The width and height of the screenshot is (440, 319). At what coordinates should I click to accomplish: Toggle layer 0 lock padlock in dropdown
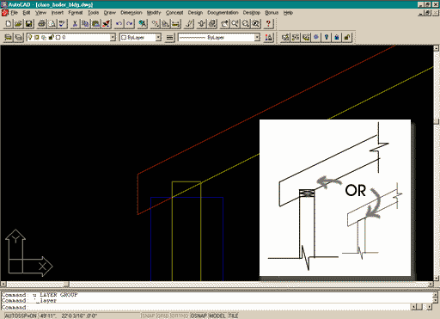pyautogui.click(x=52, y=37)
